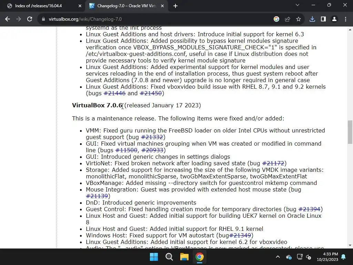Reload the Changelog page
Viewport: 353px width, 265px height.
pos(30,19)
